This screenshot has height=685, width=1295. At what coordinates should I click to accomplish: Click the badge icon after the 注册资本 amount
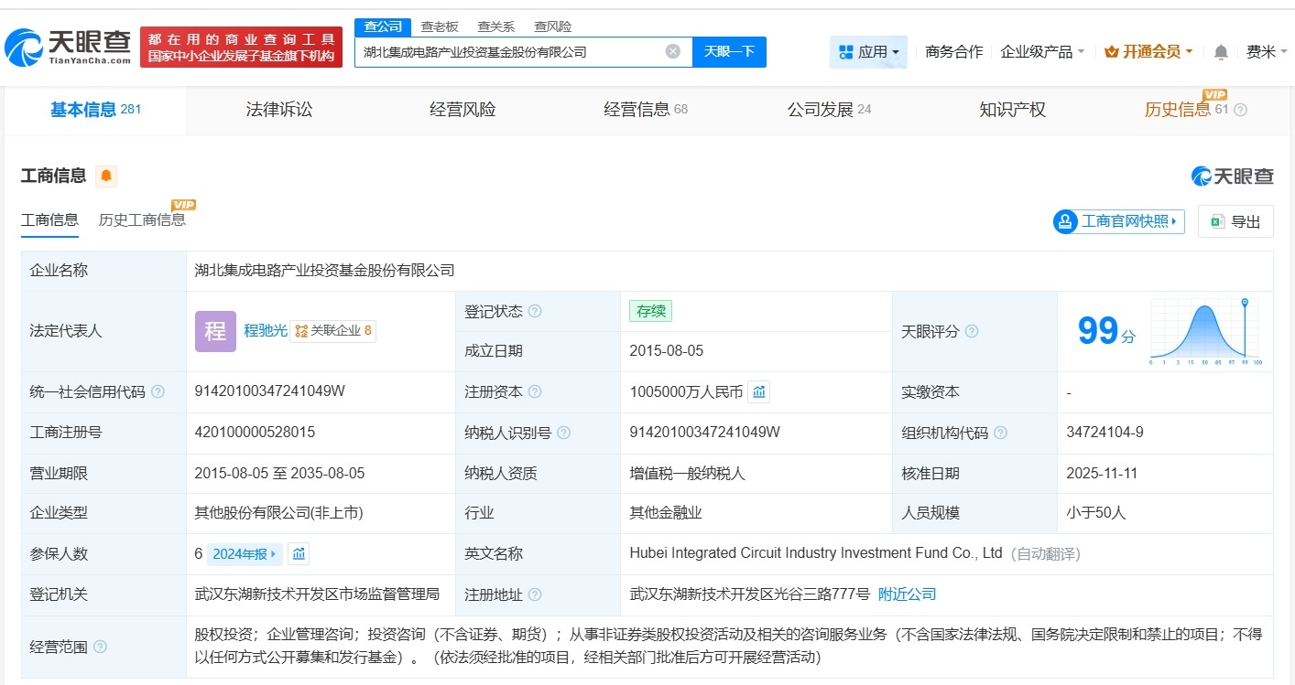click(x=758, y=391)
